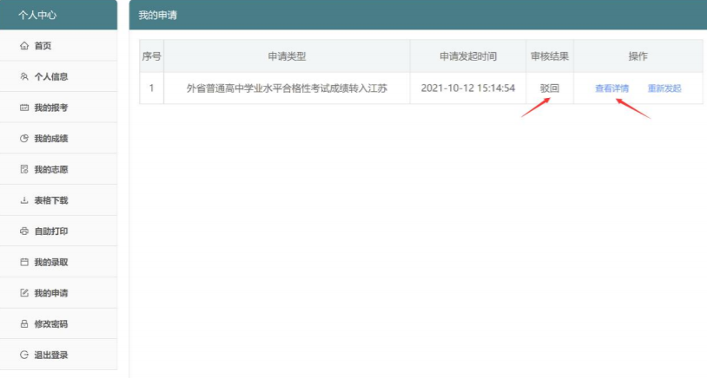Open the 我的录取 menu item
Screen dimensions: 707x378
pos(50,263)
